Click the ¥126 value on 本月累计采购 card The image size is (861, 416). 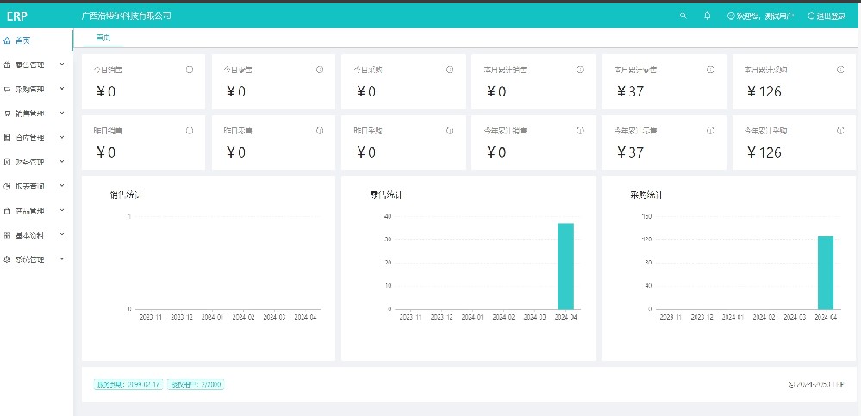point(764,91)
